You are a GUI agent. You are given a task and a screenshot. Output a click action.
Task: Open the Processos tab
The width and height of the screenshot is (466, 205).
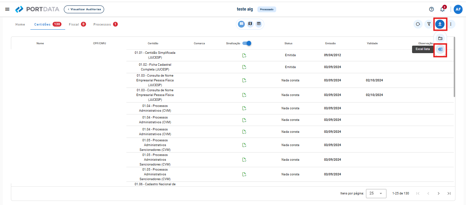pos(105,25)
